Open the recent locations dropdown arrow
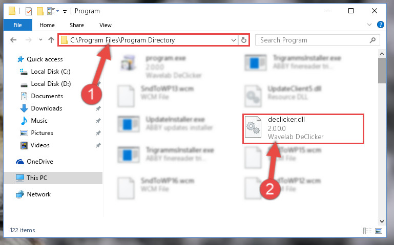The height and width of the screenshot is (245, 394). (40, 39)
